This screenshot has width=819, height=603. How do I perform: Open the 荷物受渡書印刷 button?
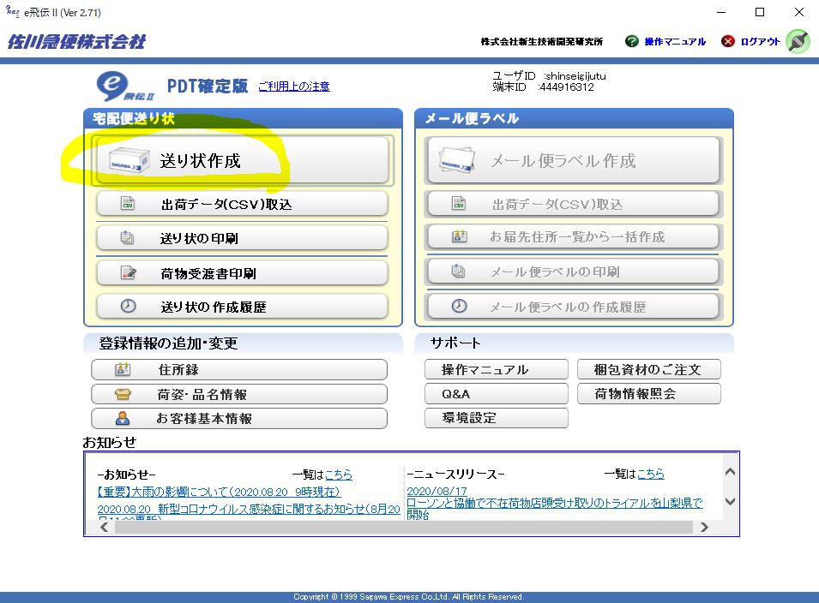(242, 273)
